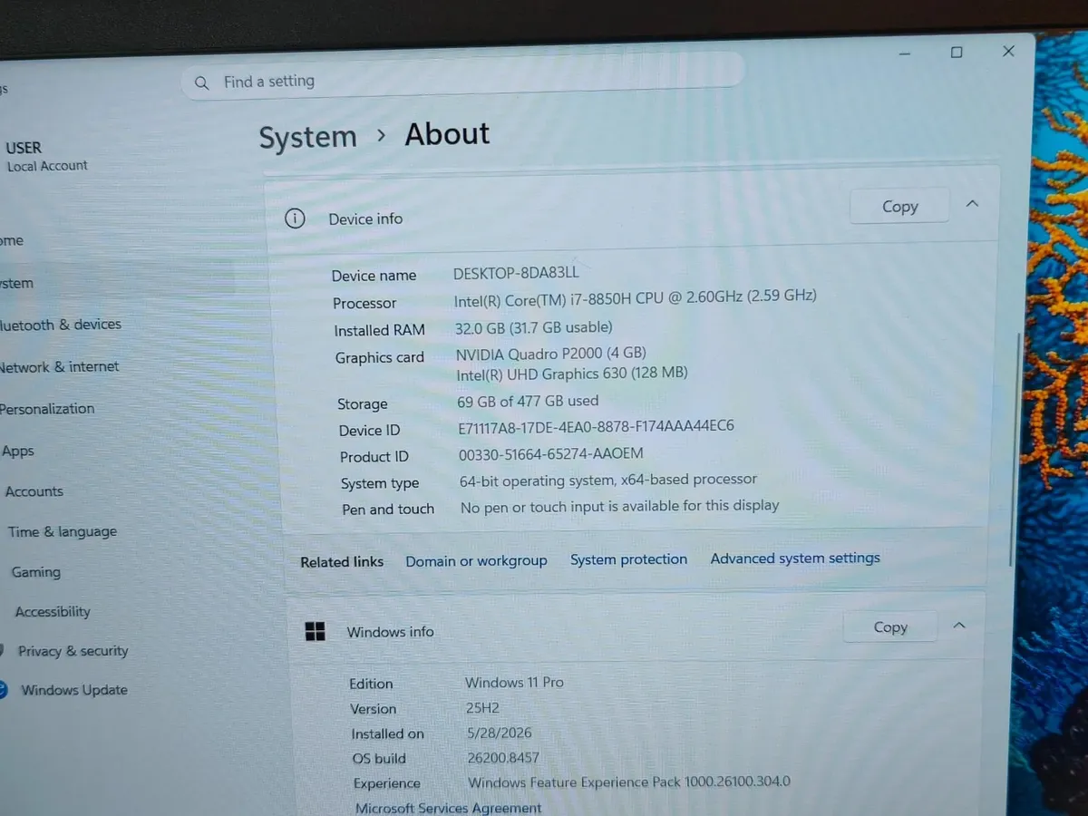Open Advanced system settings link

click(x=795, y=559)
